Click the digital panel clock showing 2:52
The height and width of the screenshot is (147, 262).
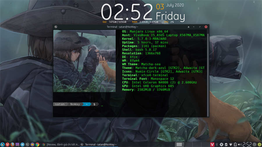pos(247,144)
